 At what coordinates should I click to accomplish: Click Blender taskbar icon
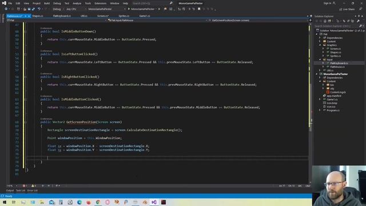pos(145,202)
